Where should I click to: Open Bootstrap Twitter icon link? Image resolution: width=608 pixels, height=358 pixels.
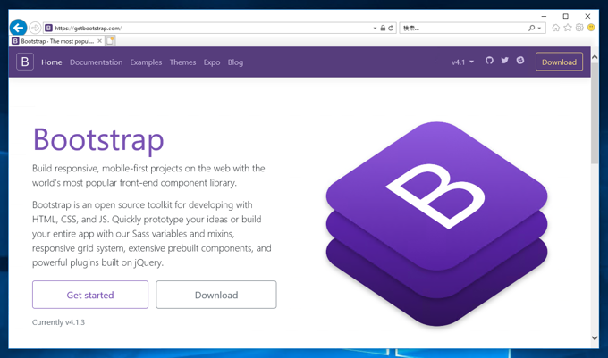point(504,61)
